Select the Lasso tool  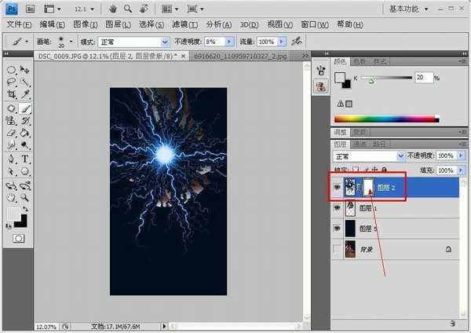point(12,82)
